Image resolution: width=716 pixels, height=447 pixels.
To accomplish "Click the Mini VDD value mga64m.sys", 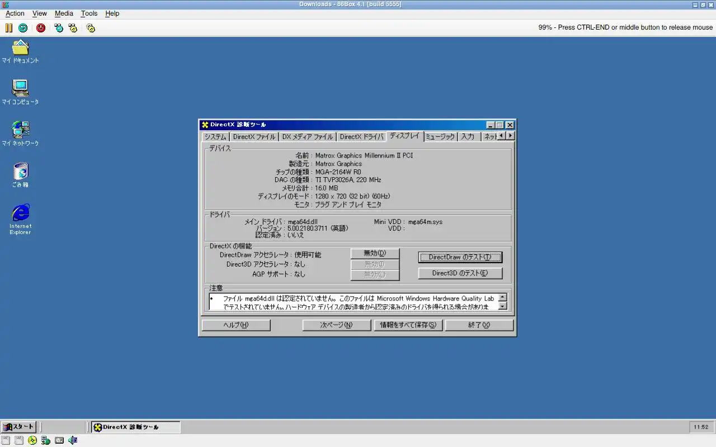I will click(x=425, y=222).
